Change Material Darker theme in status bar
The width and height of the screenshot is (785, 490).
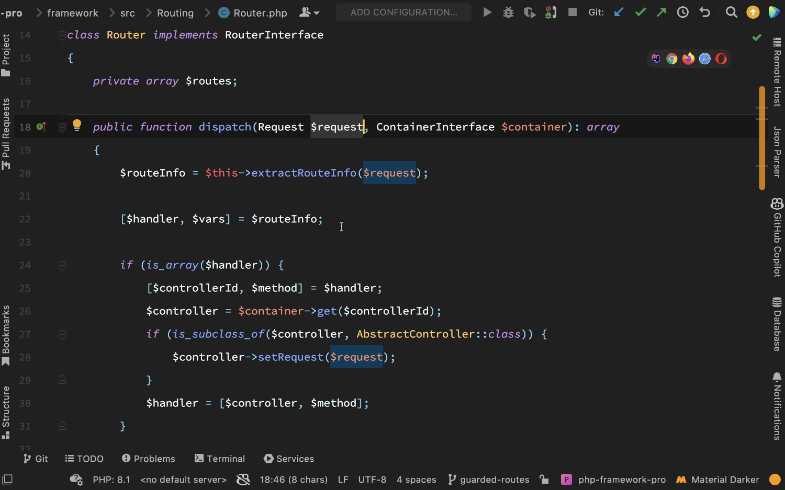coord(717,480)
